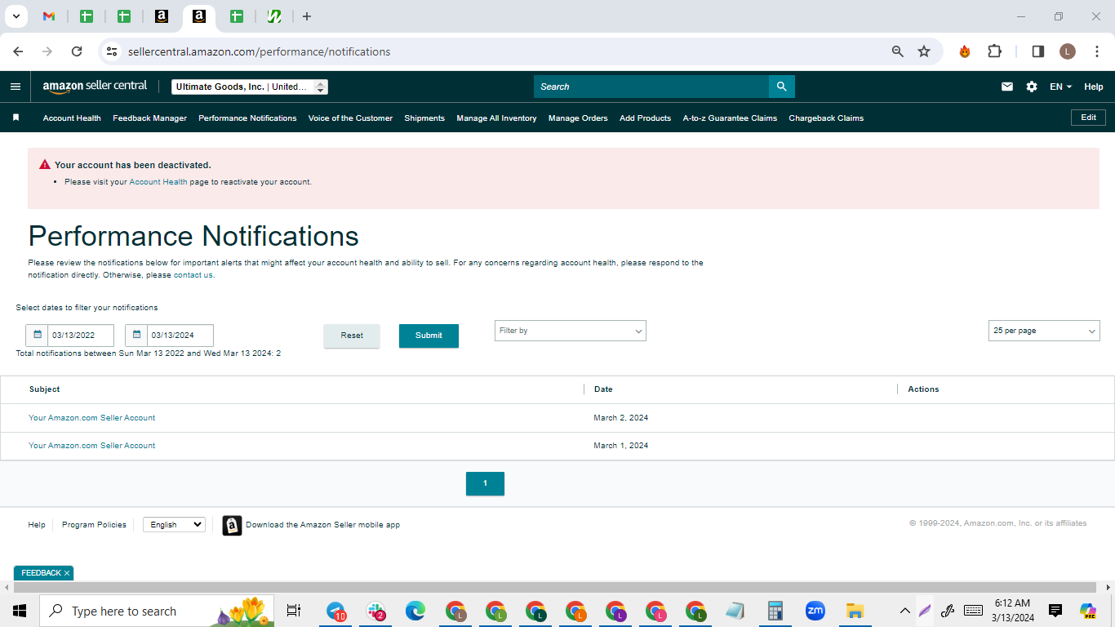Screen dimensions: 1115x627
Task: Open the March 1, 2024 Seller Account notification
Action: click(x=91, y=445)
